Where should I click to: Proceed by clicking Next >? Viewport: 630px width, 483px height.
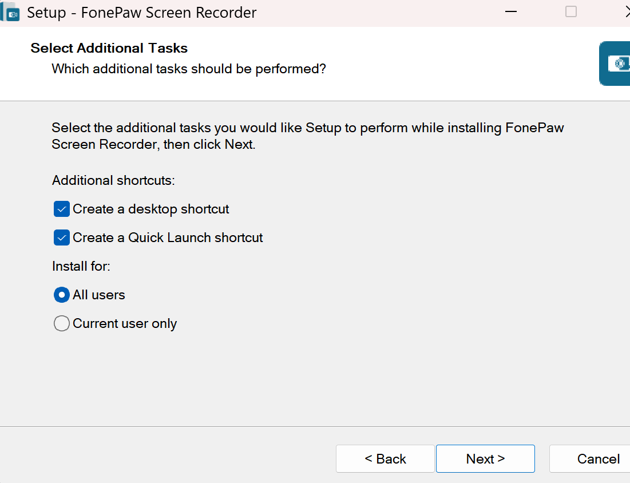click(x=485, y=459)
